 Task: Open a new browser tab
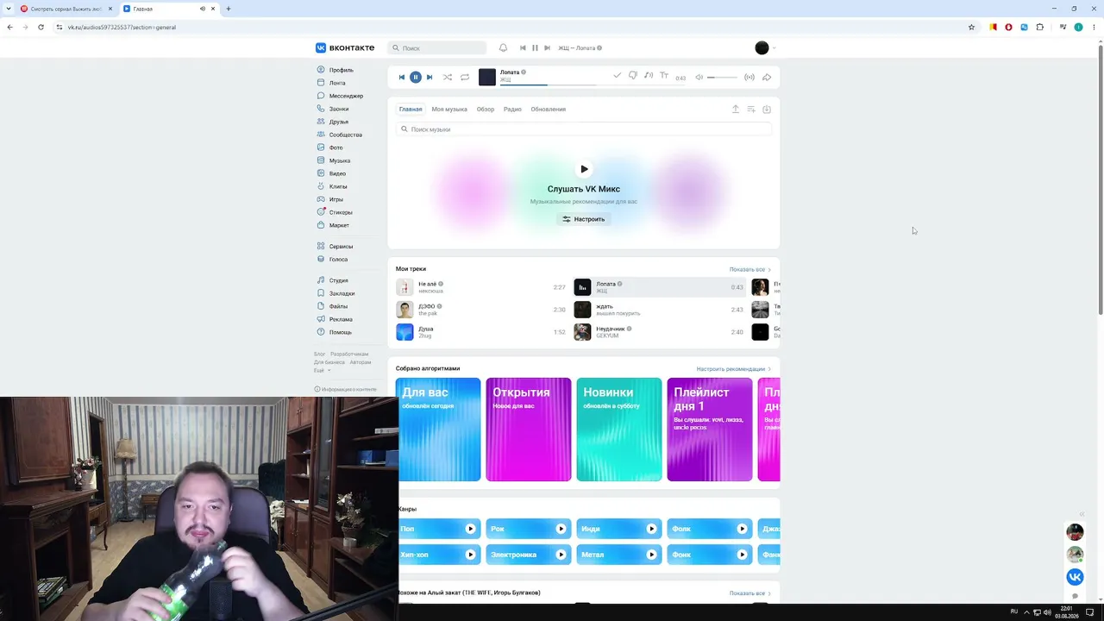tap(228, 9)
